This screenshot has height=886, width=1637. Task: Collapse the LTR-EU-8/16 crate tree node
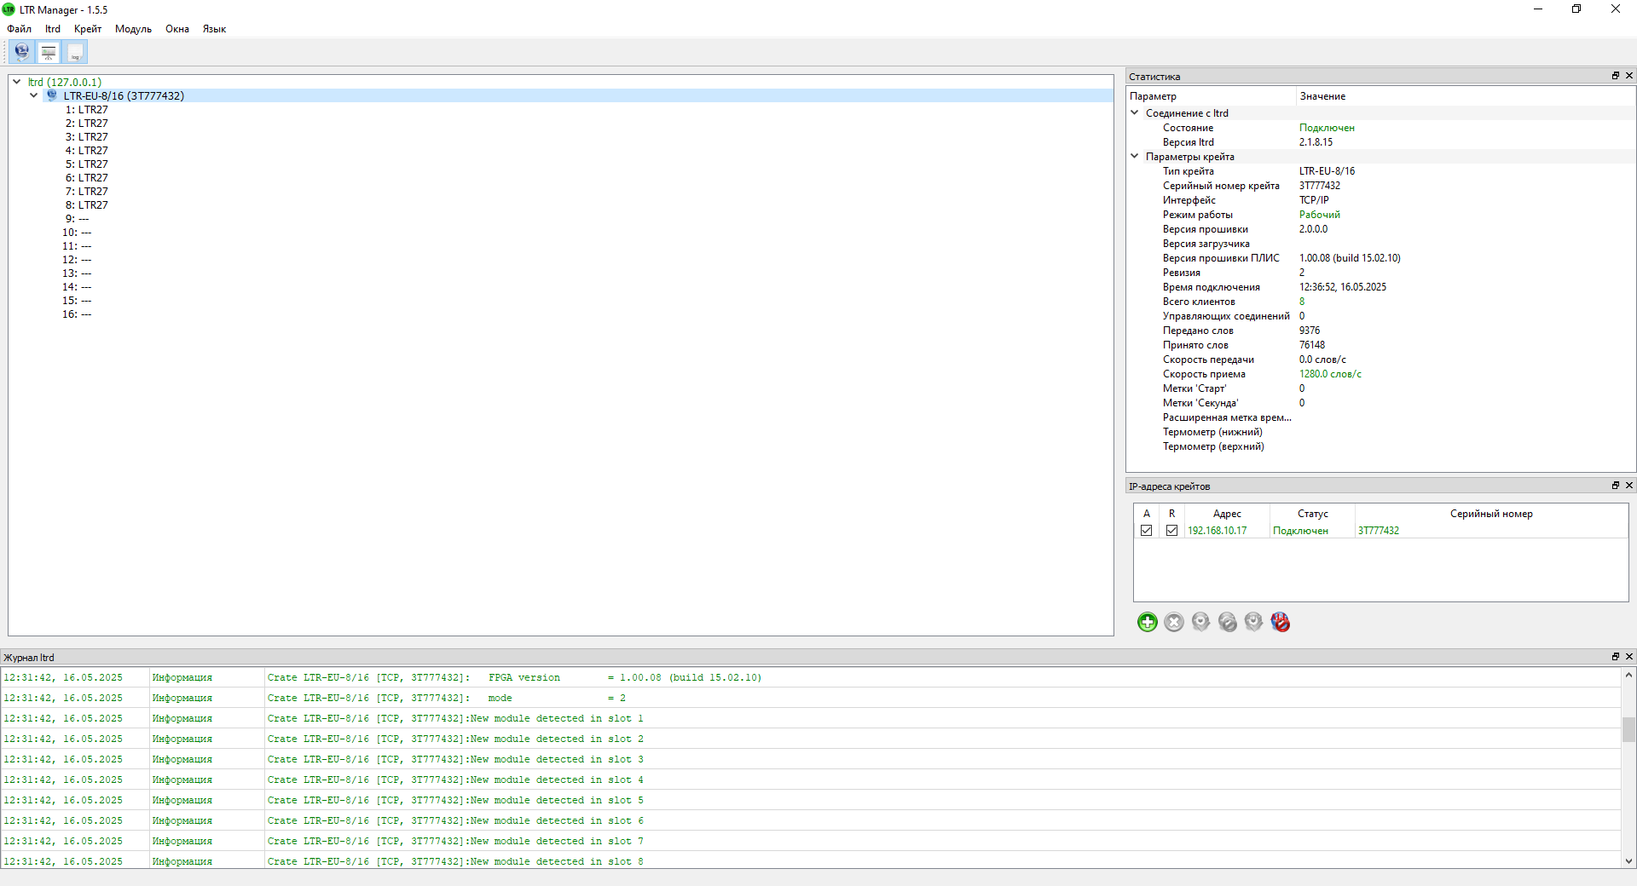coord(33,95)
